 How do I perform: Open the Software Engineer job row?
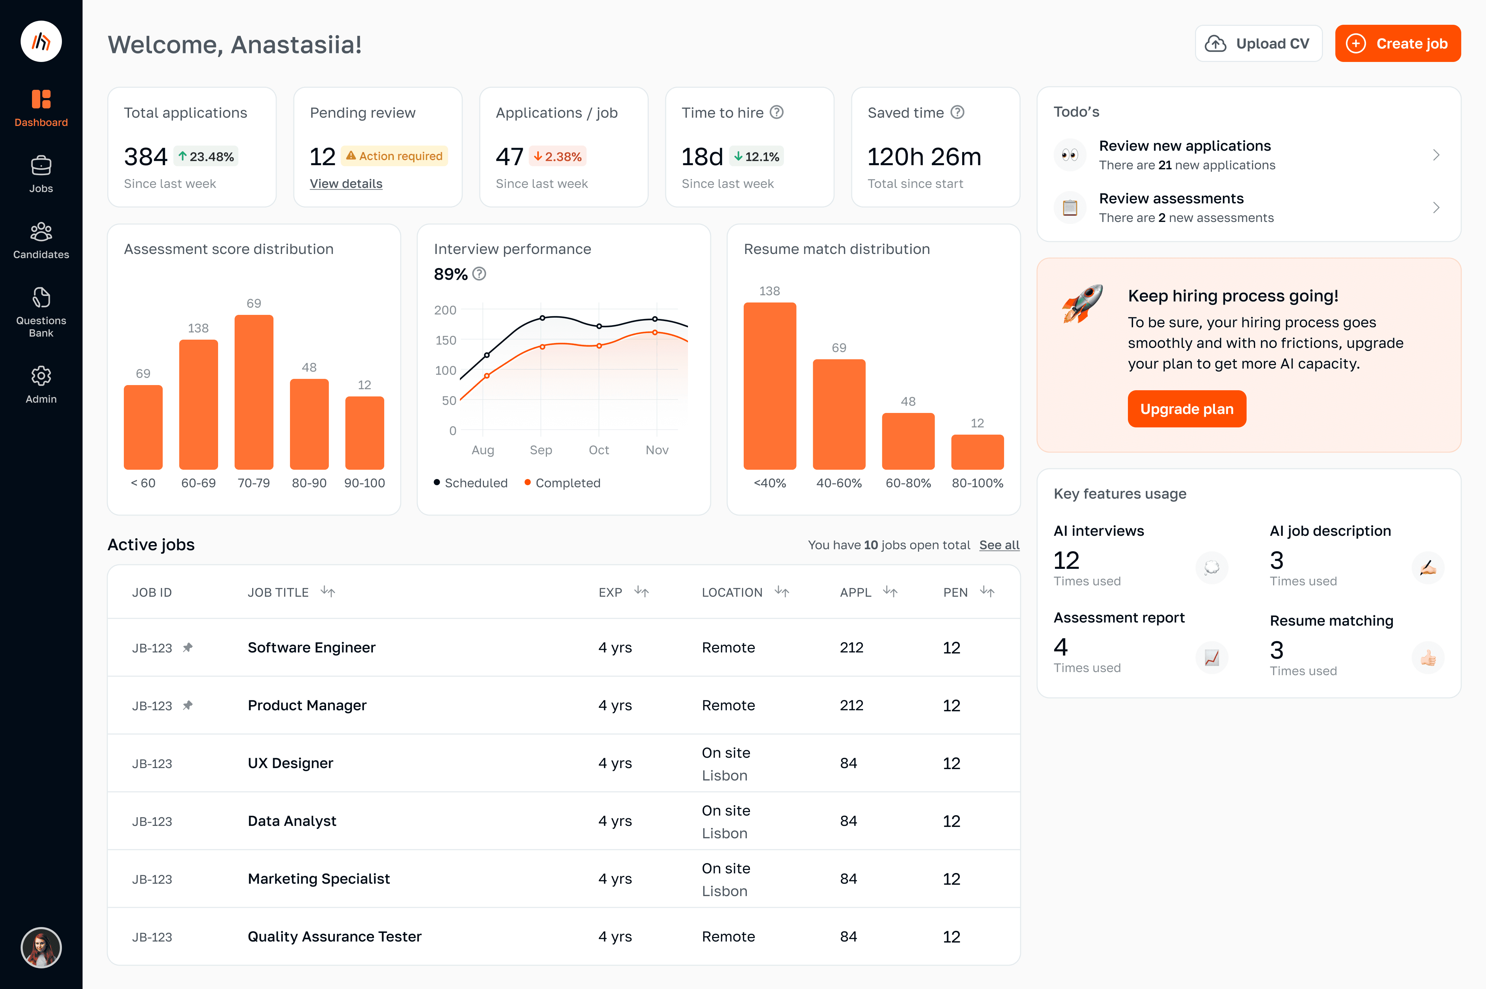point(564,648)
